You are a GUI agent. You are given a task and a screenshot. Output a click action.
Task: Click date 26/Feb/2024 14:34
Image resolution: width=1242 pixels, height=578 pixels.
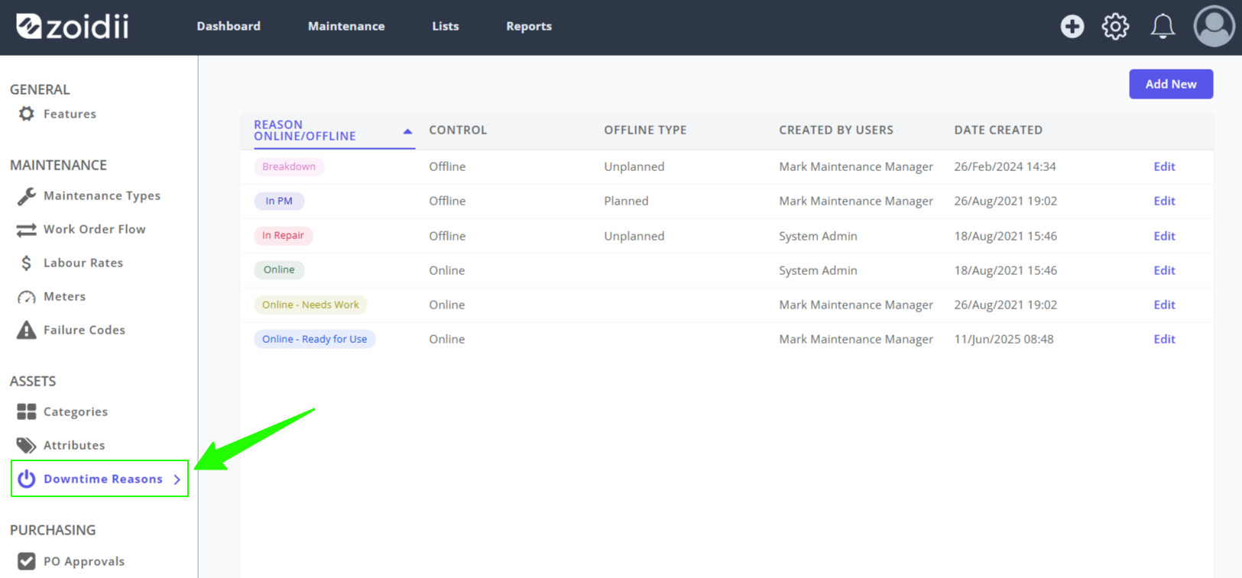[1004, 166]
